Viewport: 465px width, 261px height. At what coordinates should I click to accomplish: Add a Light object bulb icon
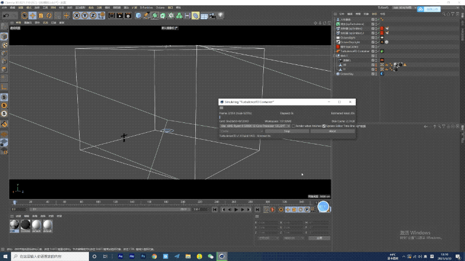tap(221, 16)
